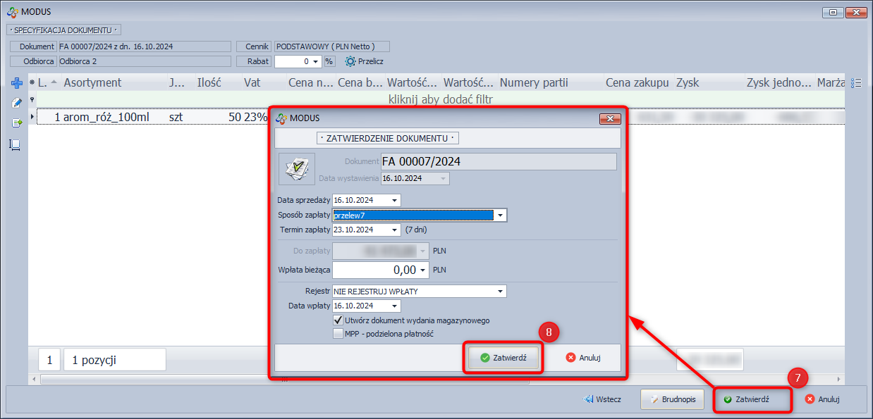This screenshot has height=419, width=873.
Task: Click Zatwierdź in the approval dialog
Action: (x=503, y=358)
